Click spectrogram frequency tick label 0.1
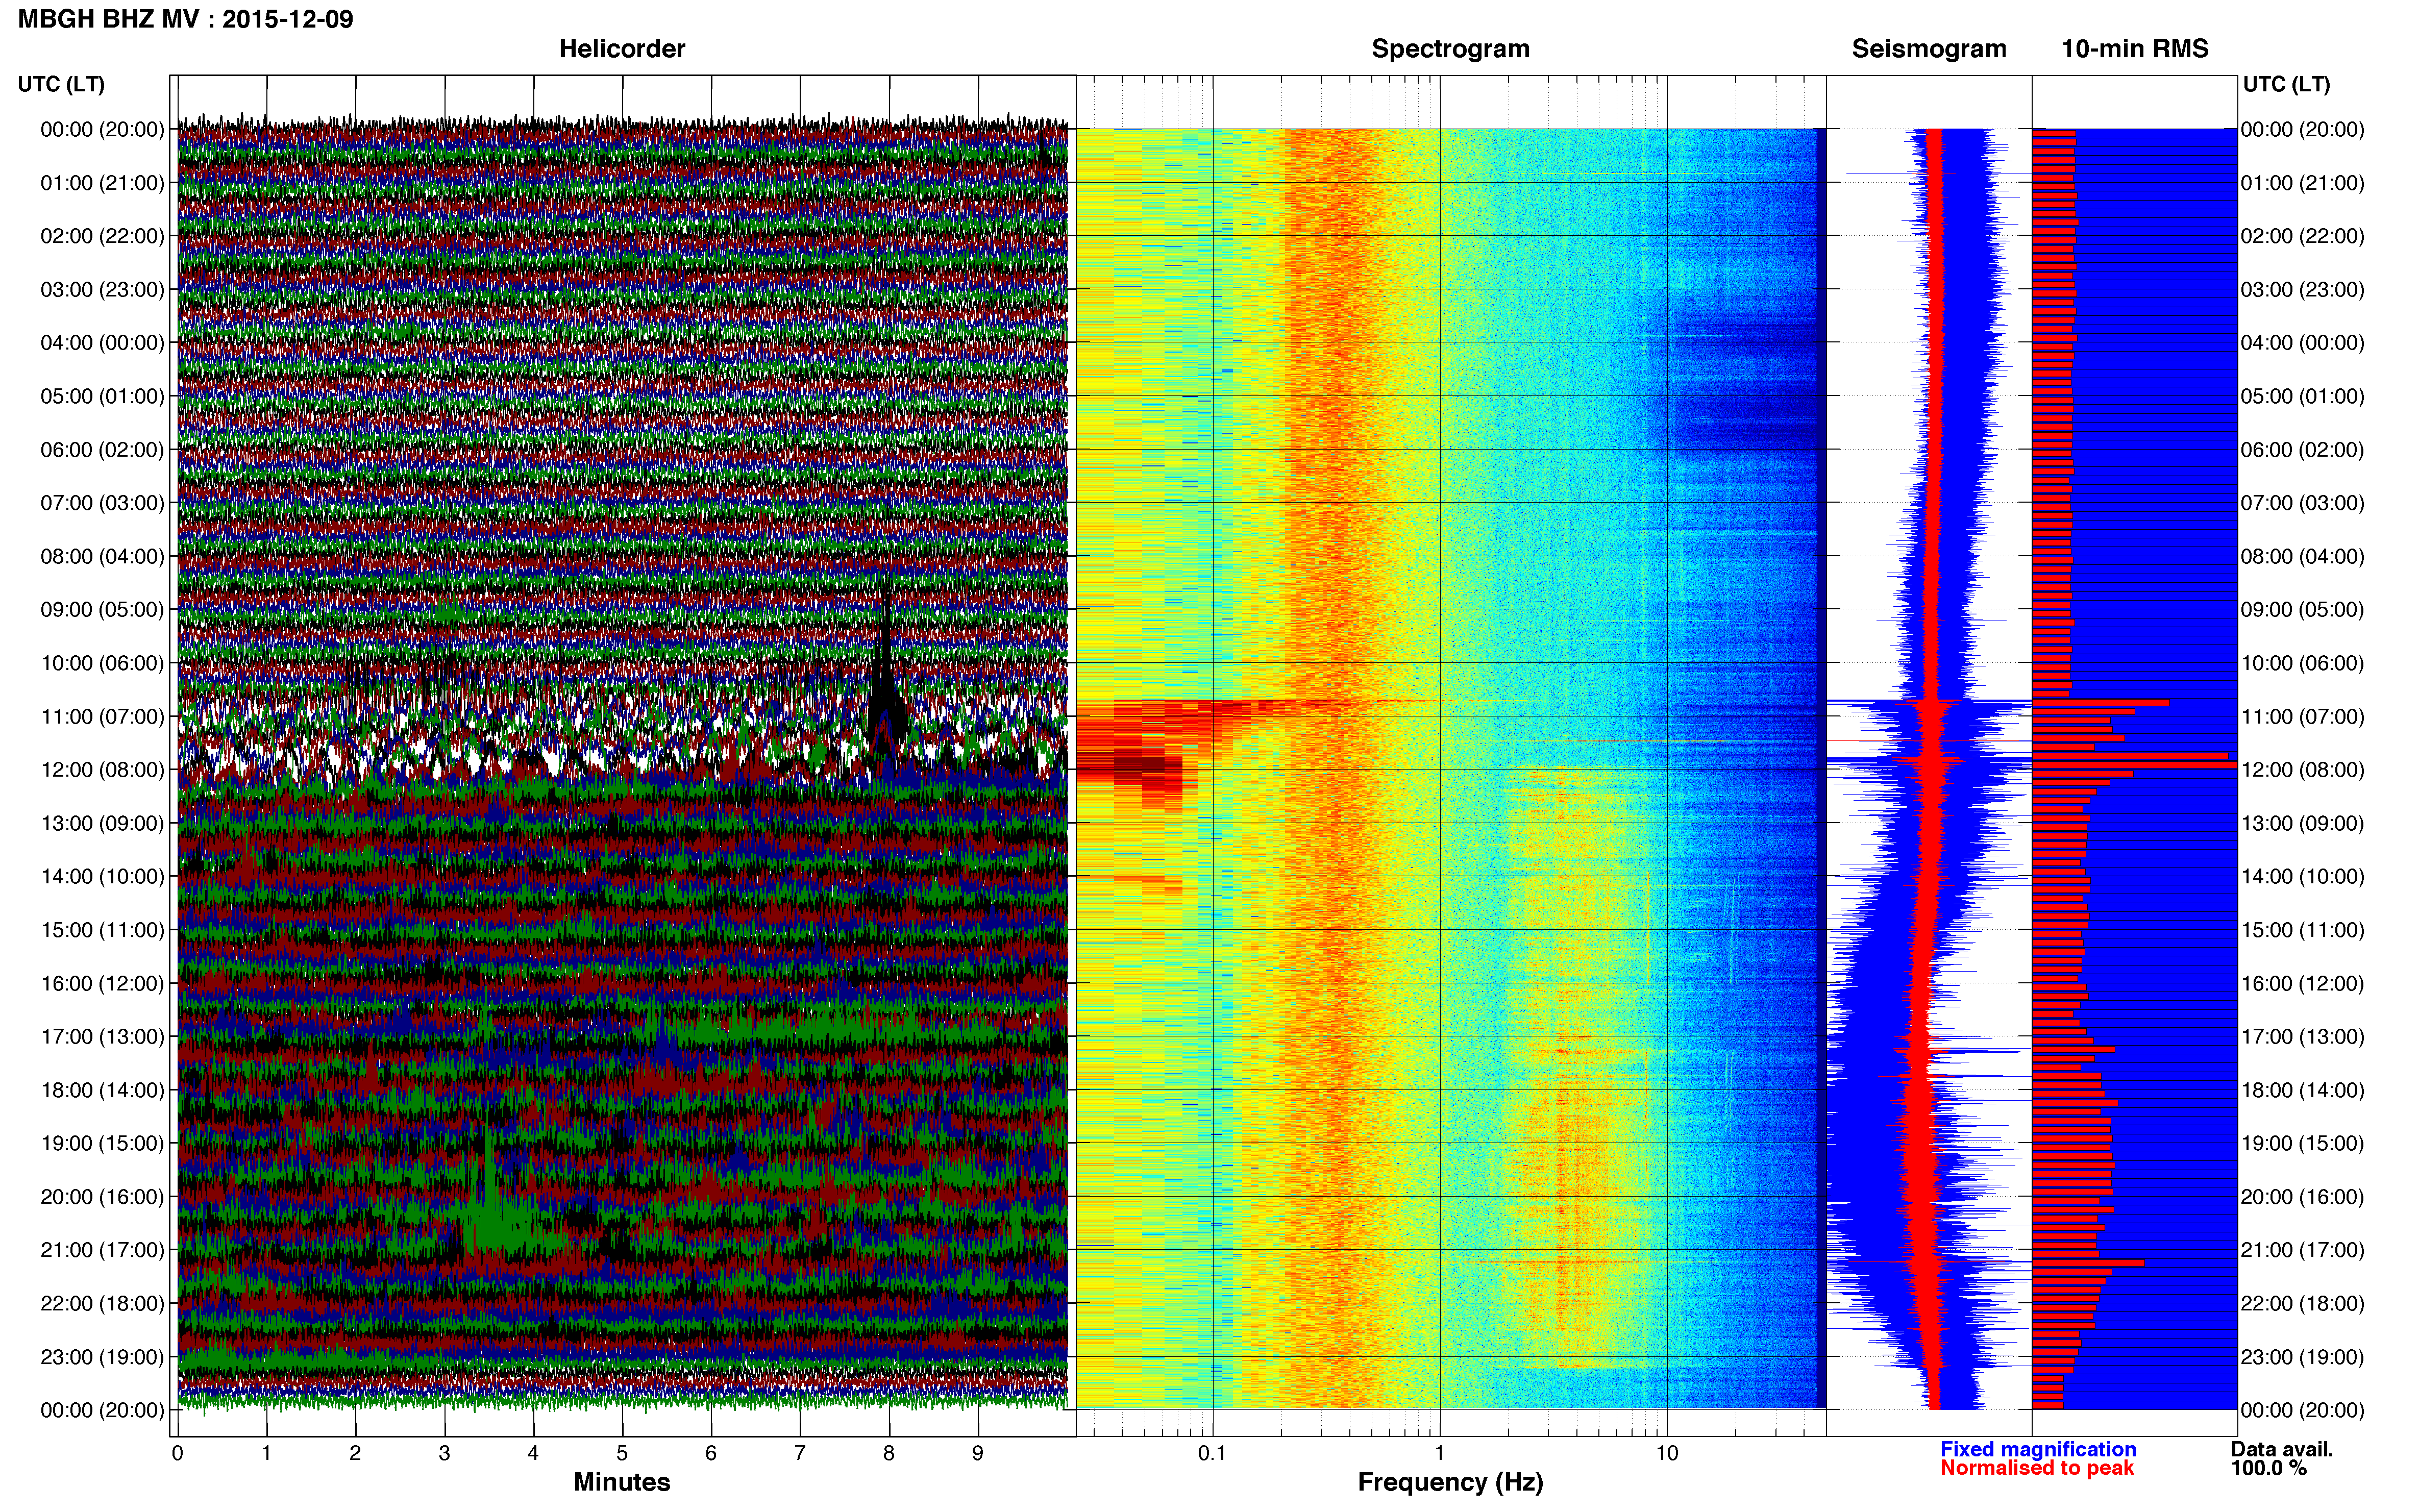 (1212, 1454)
